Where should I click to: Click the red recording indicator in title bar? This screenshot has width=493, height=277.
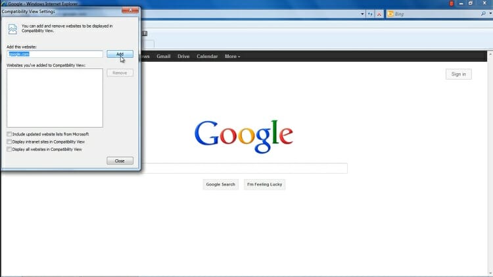[x=451, y=3]
